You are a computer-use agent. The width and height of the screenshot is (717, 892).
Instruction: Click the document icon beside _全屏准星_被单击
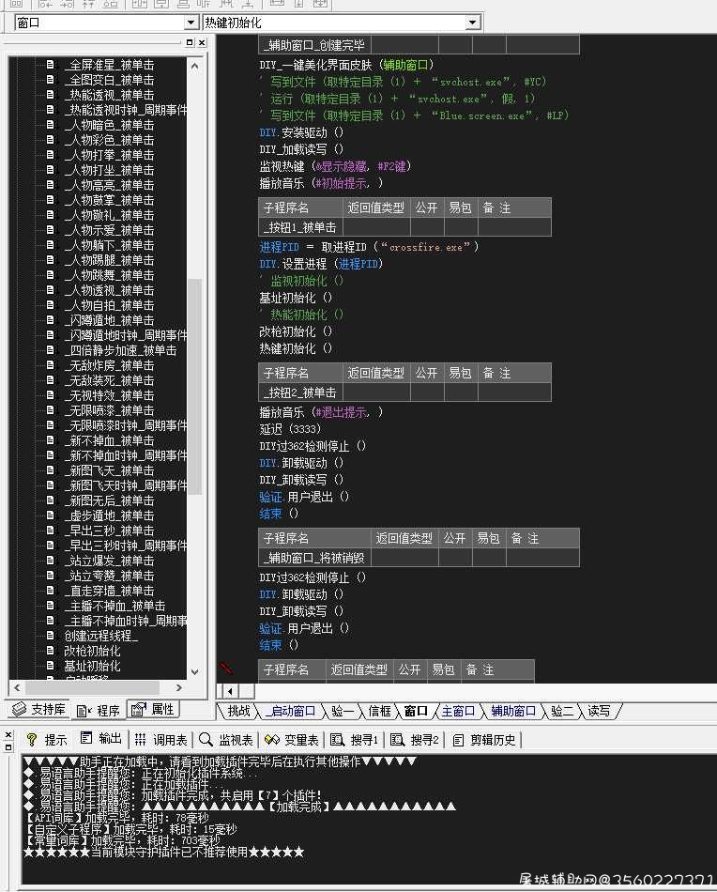tap(51, 64)
